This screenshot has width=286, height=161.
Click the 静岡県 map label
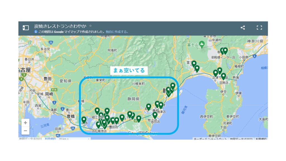tap(133, 99)
